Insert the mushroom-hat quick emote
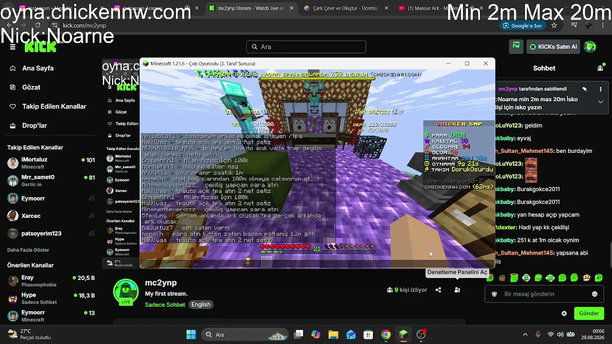 (586, 278)
